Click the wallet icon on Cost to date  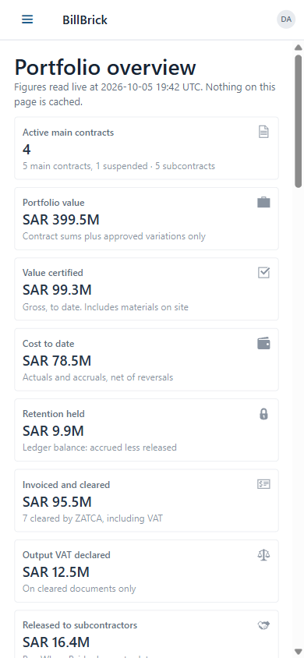263,344
